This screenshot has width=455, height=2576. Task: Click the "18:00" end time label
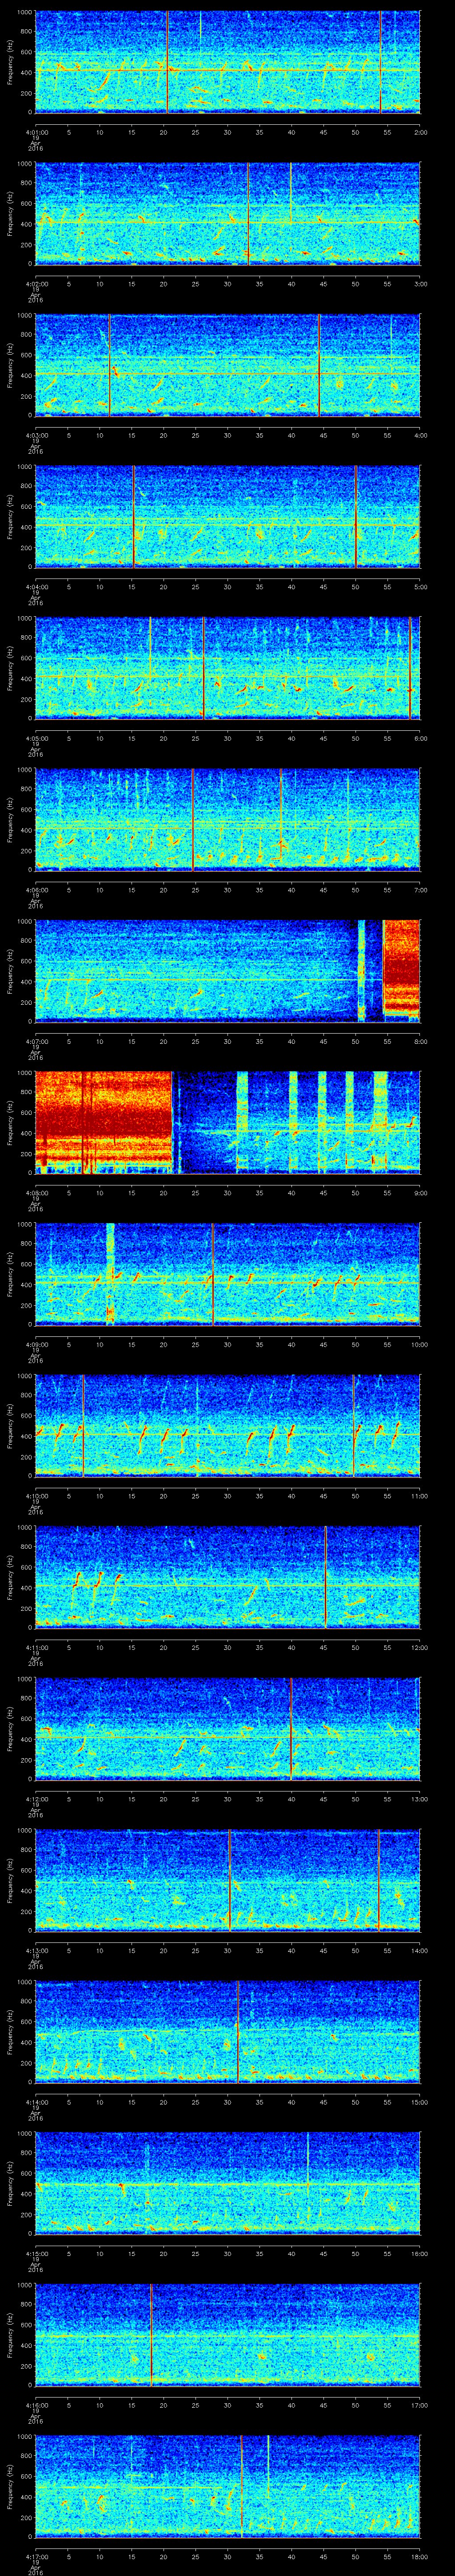click(419, 2556)
